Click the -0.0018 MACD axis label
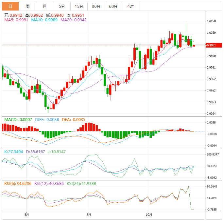This screenshot has width=224, height=223. pyautogui.click(x=212, y=134)
